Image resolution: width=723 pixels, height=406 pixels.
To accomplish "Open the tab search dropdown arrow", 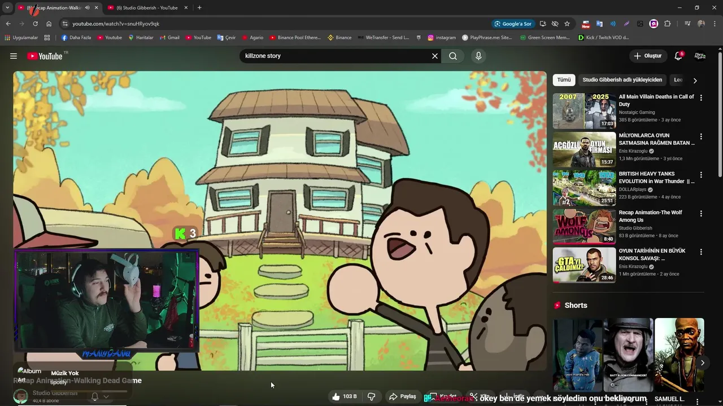I will (x=7, y=7).
